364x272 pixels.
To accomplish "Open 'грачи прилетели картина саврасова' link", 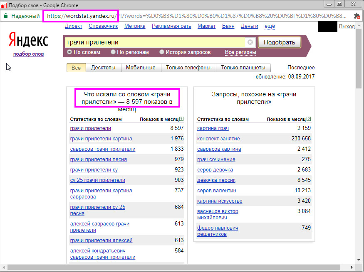I will pyautogui.click(x=101, y=194).
